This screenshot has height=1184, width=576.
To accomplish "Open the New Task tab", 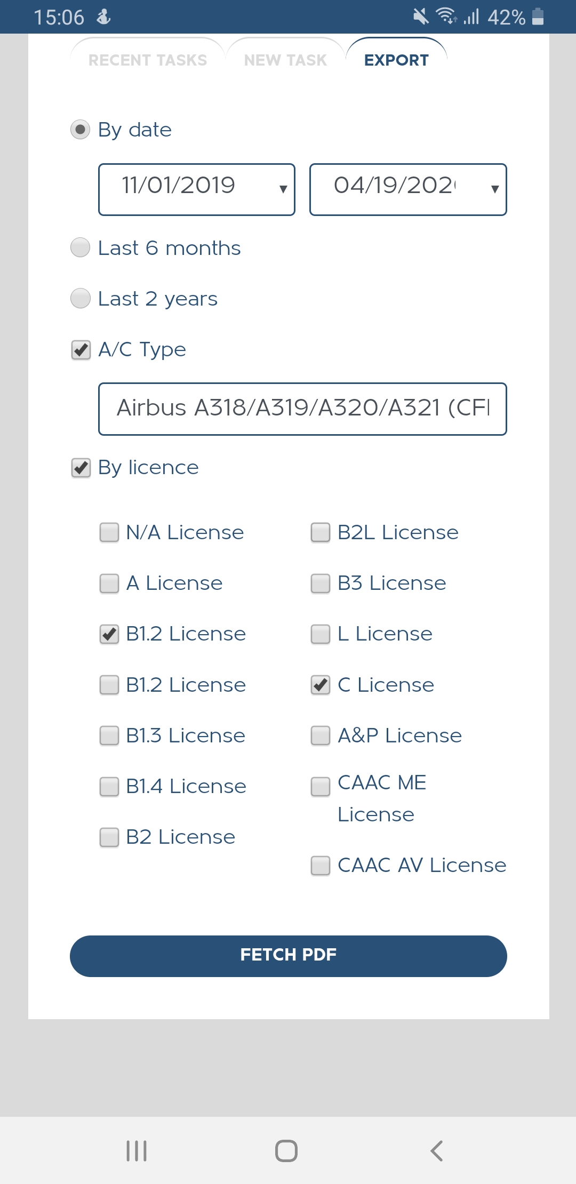I will (x=285, y=60).
